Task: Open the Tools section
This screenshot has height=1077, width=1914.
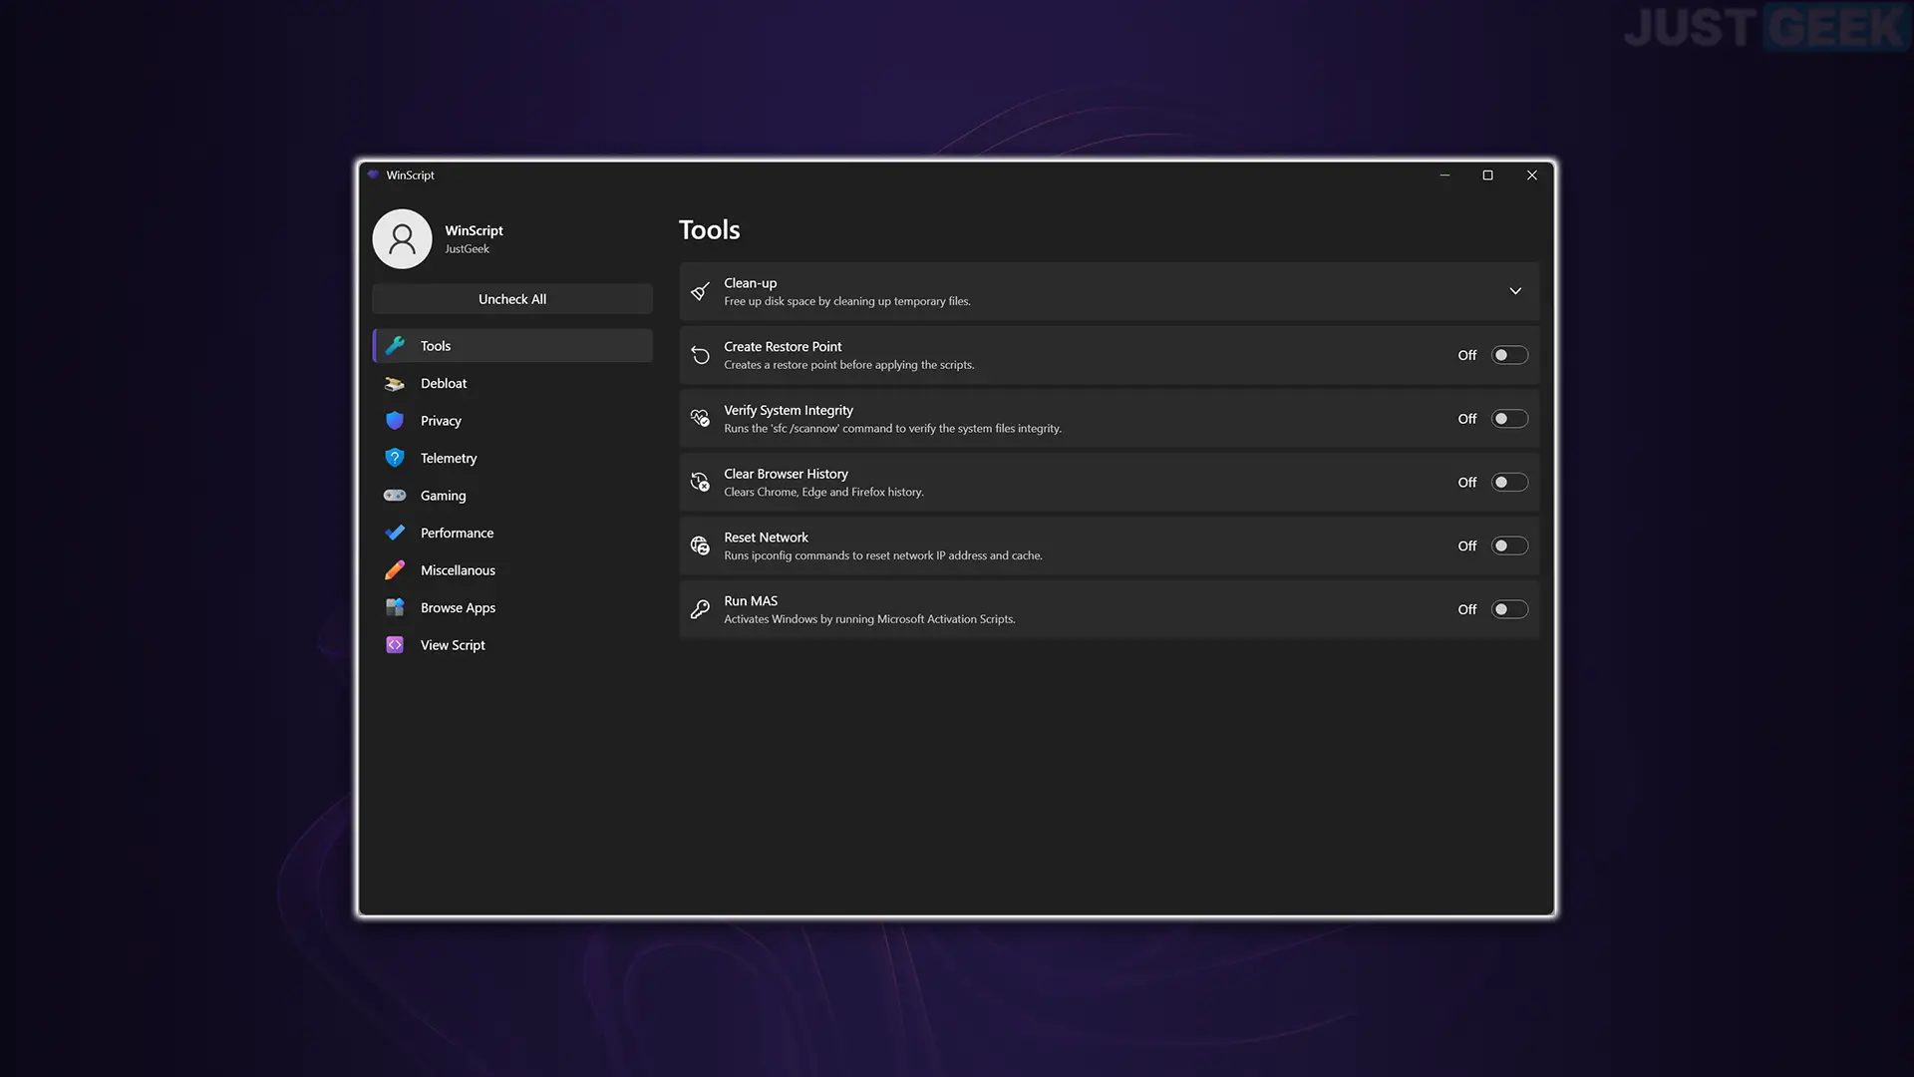Action: click(x=512, y=346)
